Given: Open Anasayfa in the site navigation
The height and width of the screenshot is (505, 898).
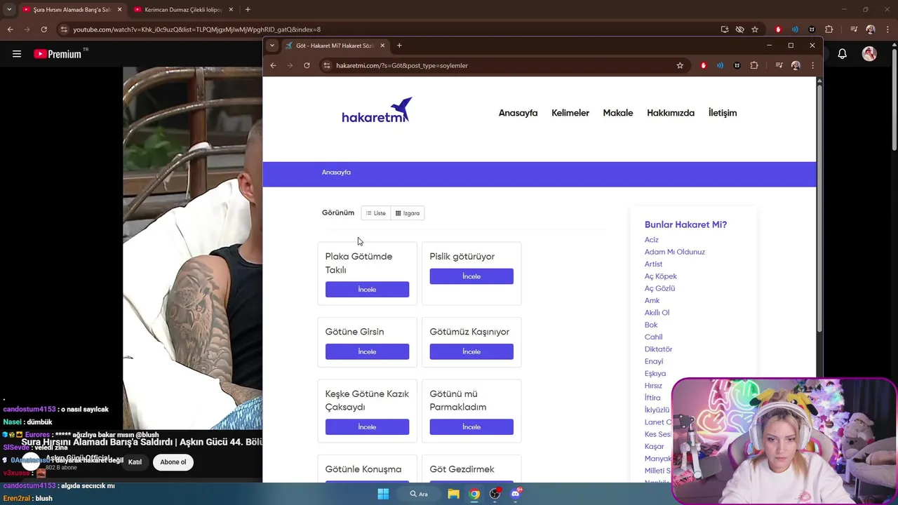Looking at the screenshot, I should pyautogui.click(x=518, y=113).
